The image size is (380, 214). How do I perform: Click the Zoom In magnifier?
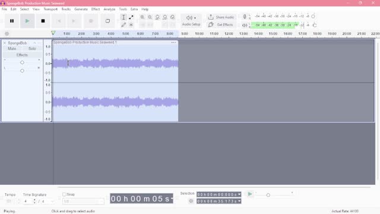[x=142, y=17]
